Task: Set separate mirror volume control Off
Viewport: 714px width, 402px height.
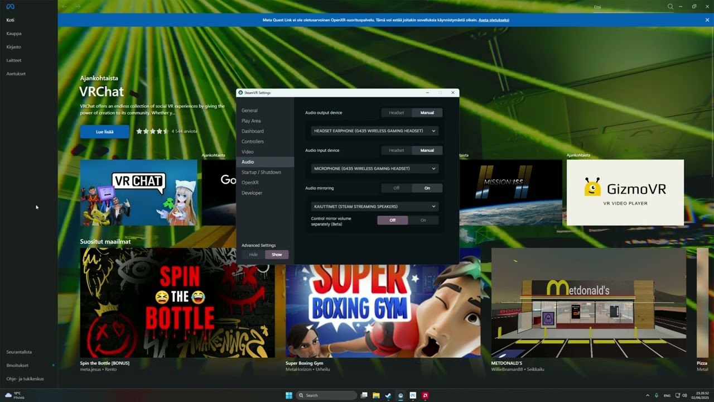Action: (x=393, y=220)
